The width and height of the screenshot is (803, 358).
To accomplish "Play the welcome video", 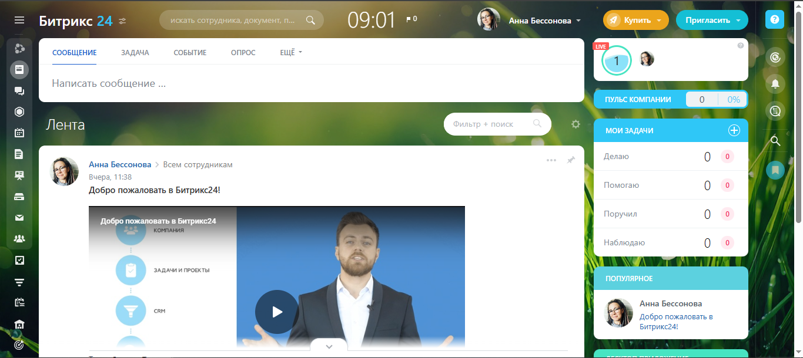I will [277, 312].
